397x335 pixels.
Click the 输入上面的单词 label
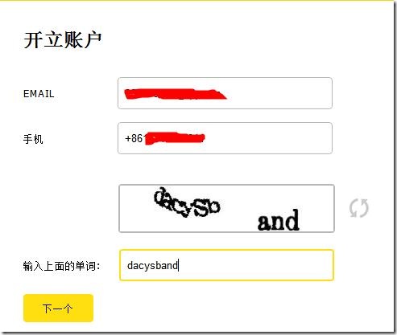61,266
